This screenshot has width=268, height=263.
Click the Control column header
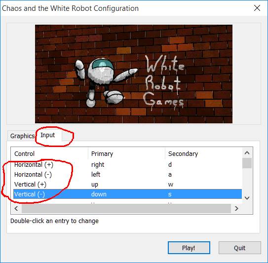click(x=49, y=153)
